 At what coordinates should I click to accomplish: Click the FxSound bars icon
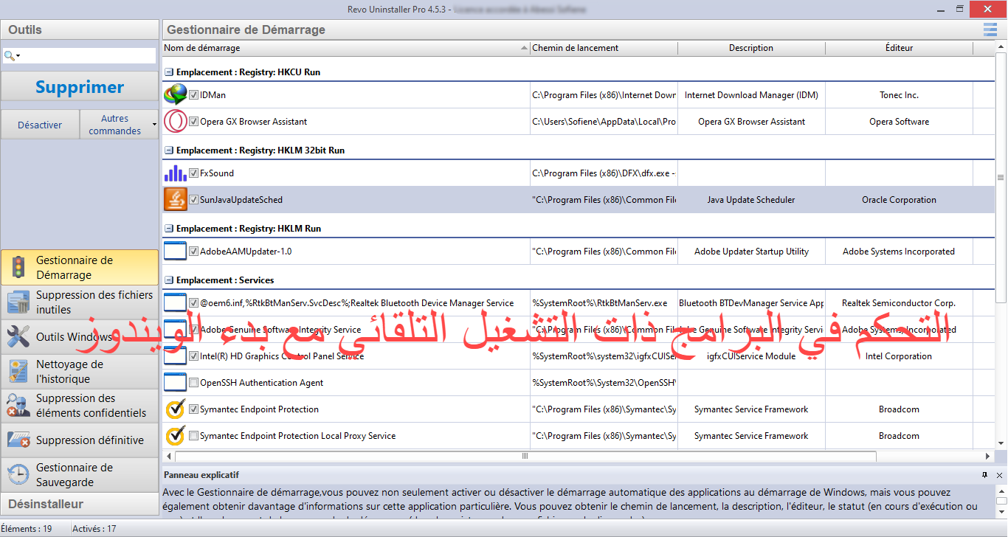click(175, 173)
